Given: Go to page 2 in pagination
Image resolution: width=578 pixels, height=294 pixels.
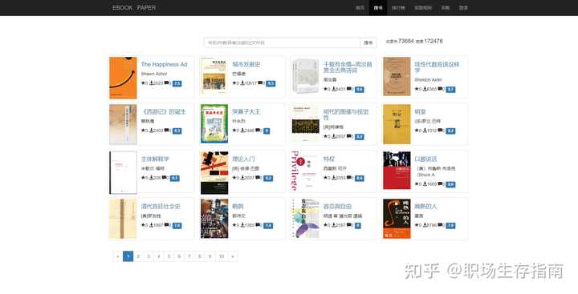Looking at the screenshot, I should [x=138, y=256].
